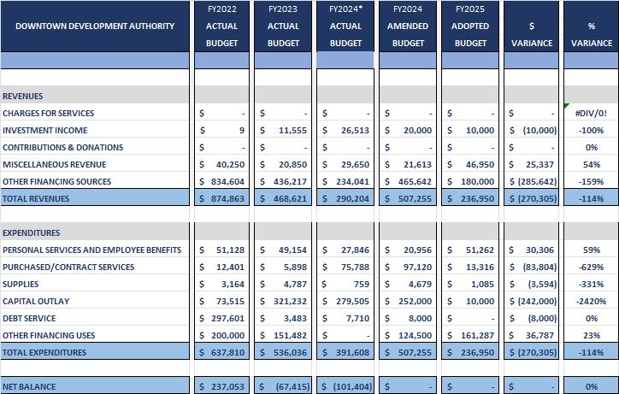The width and height of the screenshot is (619, 394).
Task: Select the FY2022 ACTUAL BUDGET column header
Action: pyautogui.click(x=221, y=26)
